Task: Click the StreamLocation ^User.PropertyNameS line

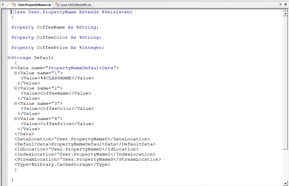Action: point(88,159)
